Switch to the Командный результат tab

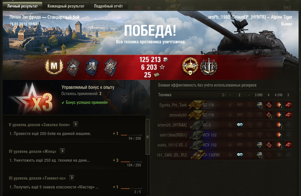coord(66,6)
